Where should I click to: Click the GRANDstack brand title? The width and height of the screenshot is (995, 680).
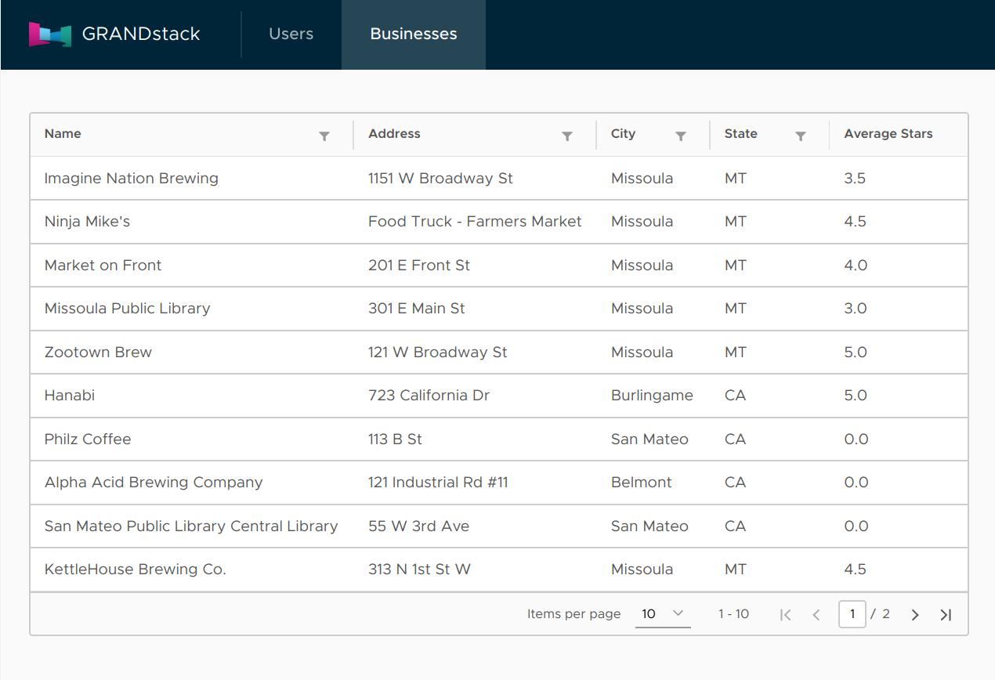[x=141, y=34]
